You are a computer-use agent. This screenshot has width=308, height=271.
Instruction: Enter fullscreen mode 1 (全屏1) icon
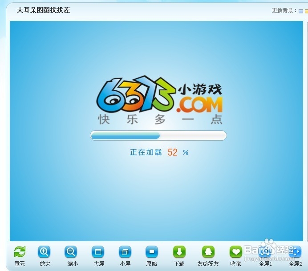[x=265, y=251]
